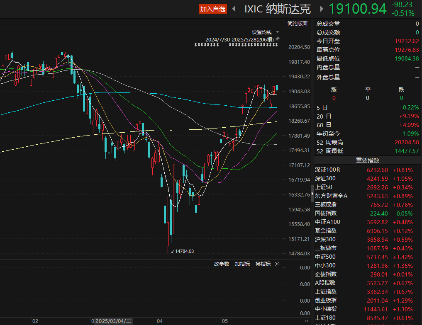Click the 重要指数 section header
Image resolution: width=422 pixels, height=325 pixels.
click(x=367, y=160)
